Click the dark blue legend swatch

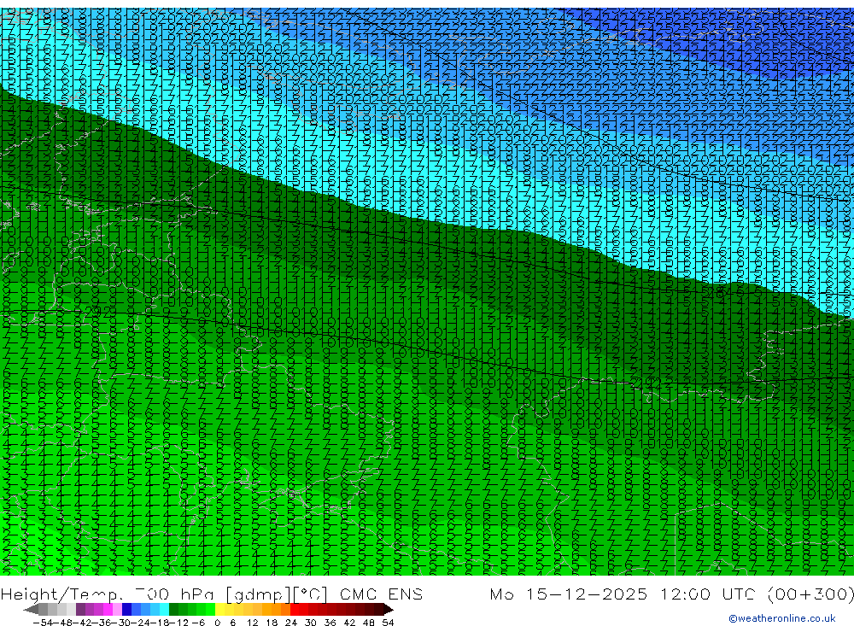click(x=126, y=610)
